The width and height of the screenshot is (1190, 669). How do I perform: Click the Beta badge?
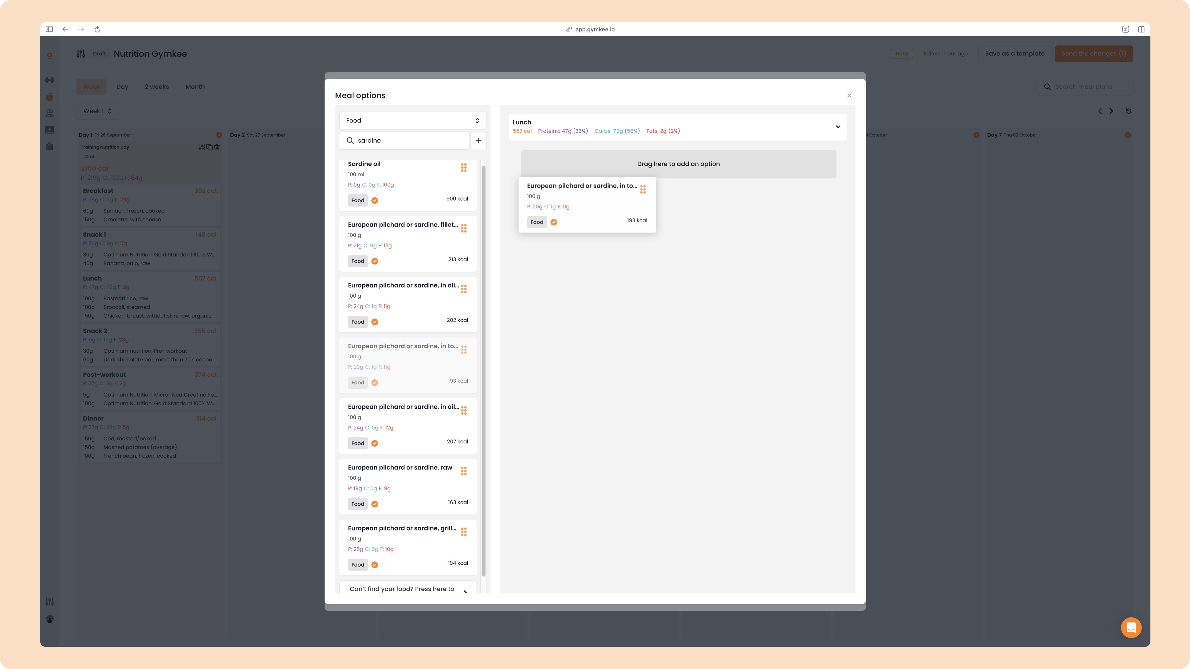pyautogui.click(x=901, y=54)
